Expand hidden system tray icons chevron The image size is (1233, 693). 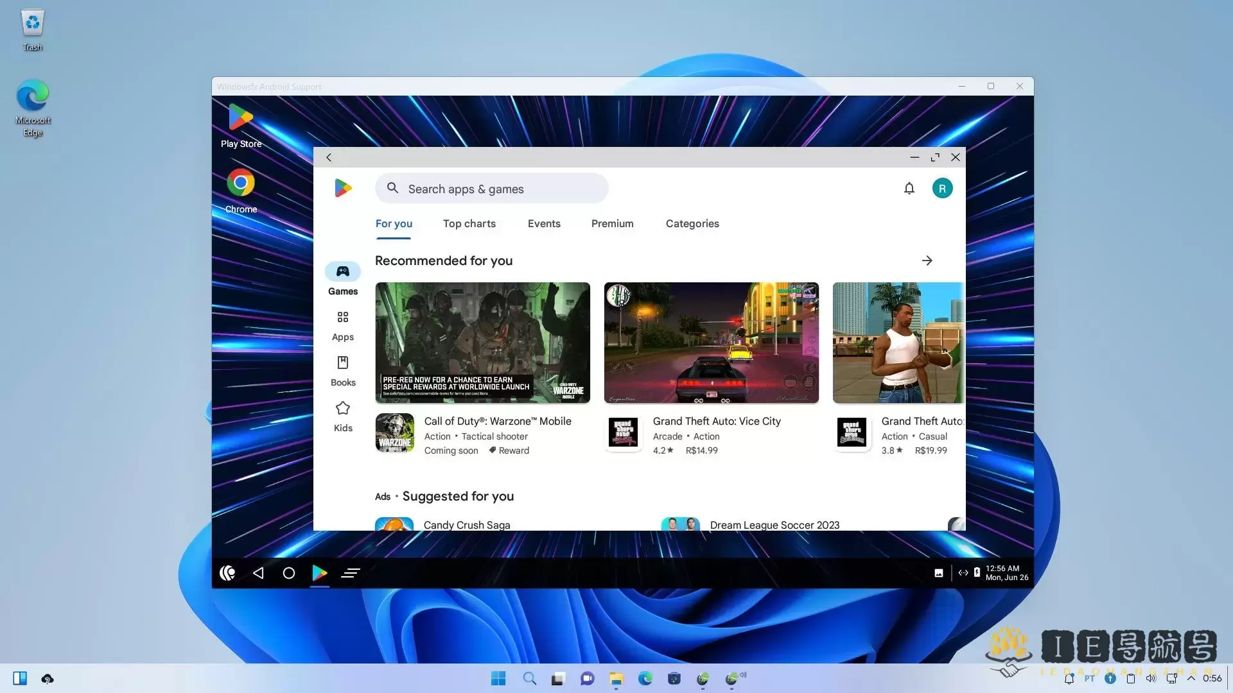point(1191,678)
